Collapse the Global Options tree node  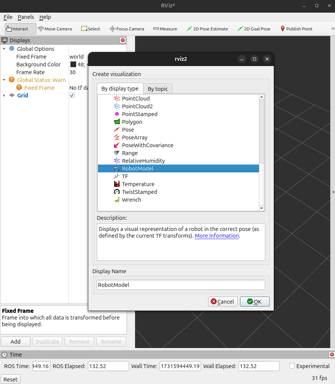pyautogui.click(x=4, y=49)
